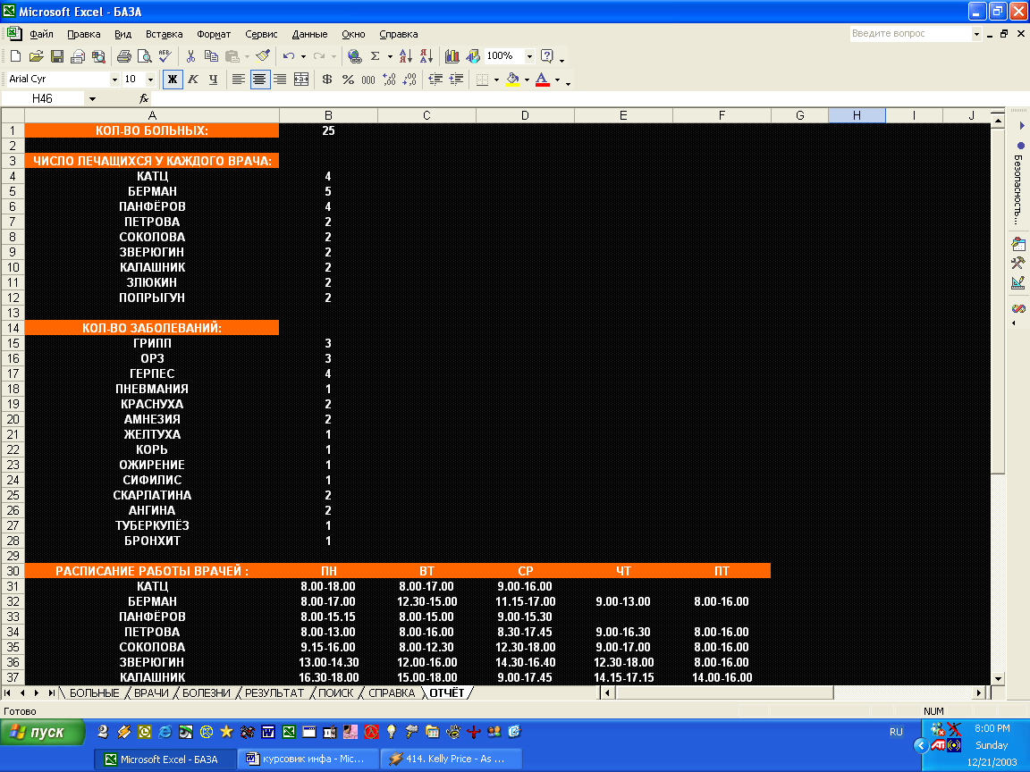Click the пуск Start button

coord(43,732)
